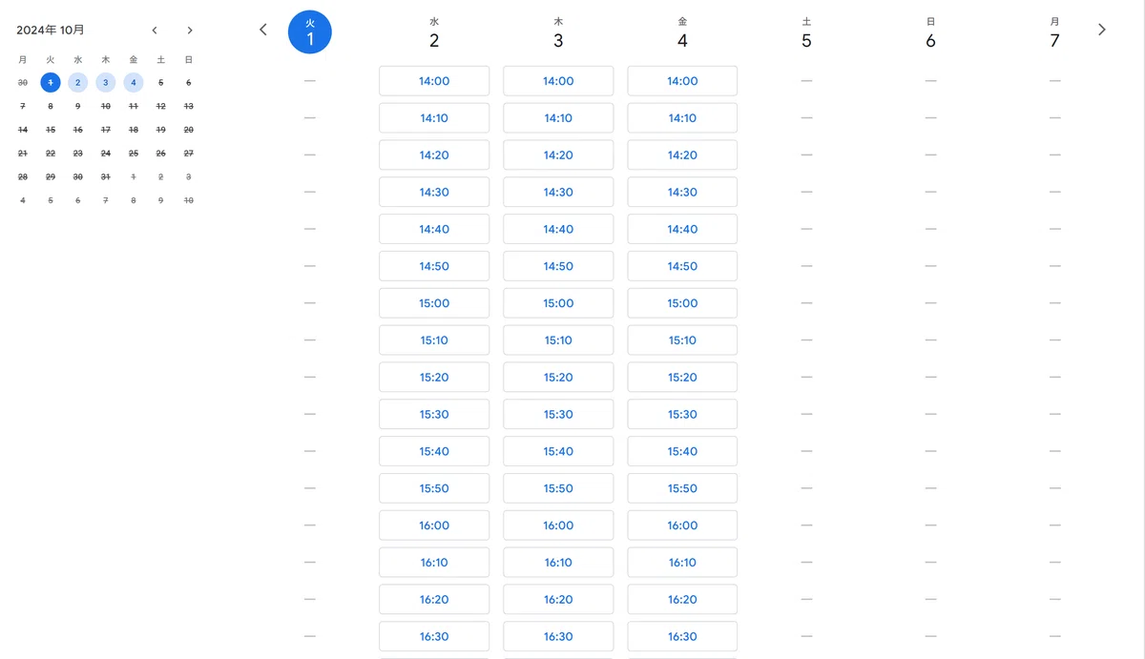1145x659 pixels.
Task: Select October 4 in mini calendar
Action: point(134,82)
